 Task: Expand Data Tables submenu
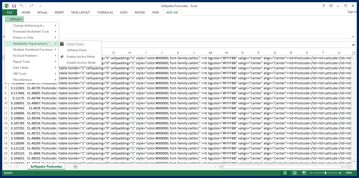click(32, 68)
